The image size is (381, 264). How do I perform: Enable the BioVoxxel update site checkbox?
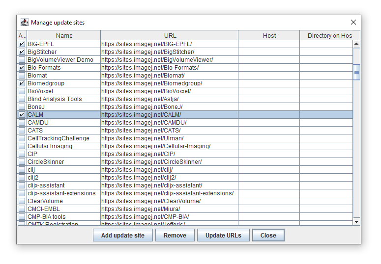pos(22,91)
